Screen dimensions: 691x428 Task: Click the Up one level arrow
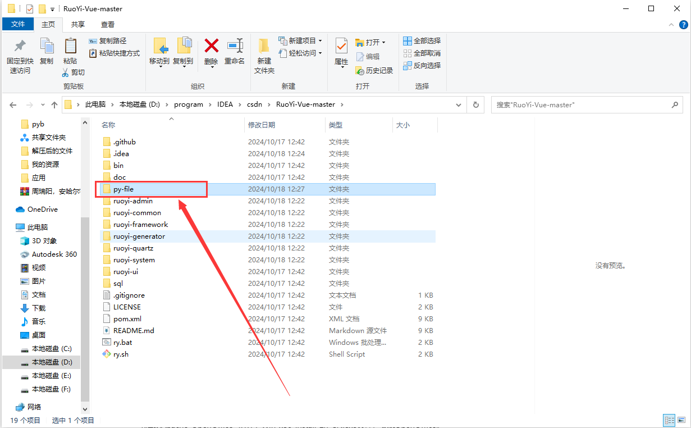(x=54, y=105)
